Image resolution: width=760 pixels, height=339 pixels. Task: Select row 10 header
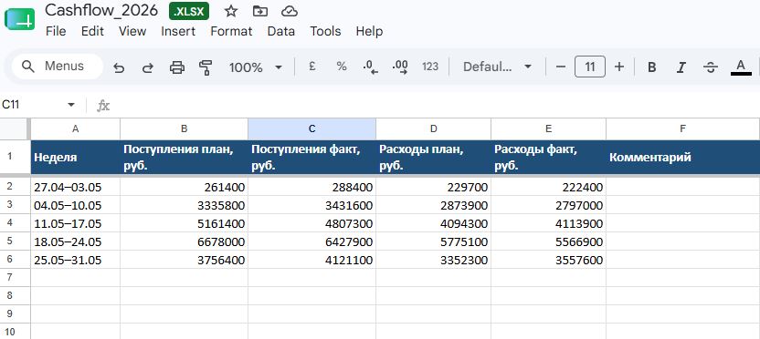(15, 332)
